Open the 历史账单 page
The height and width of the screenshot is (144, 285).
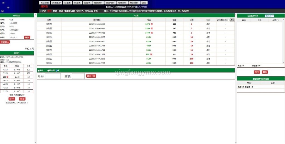[x=56, y=2]
